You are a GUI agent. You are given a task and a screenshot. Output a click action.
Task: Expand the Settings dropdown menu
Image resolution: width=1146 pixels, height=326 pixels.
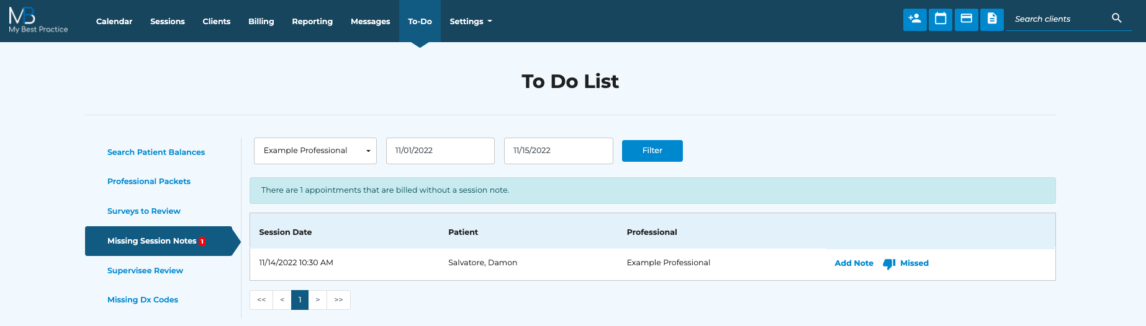click(x=471, y=21)
